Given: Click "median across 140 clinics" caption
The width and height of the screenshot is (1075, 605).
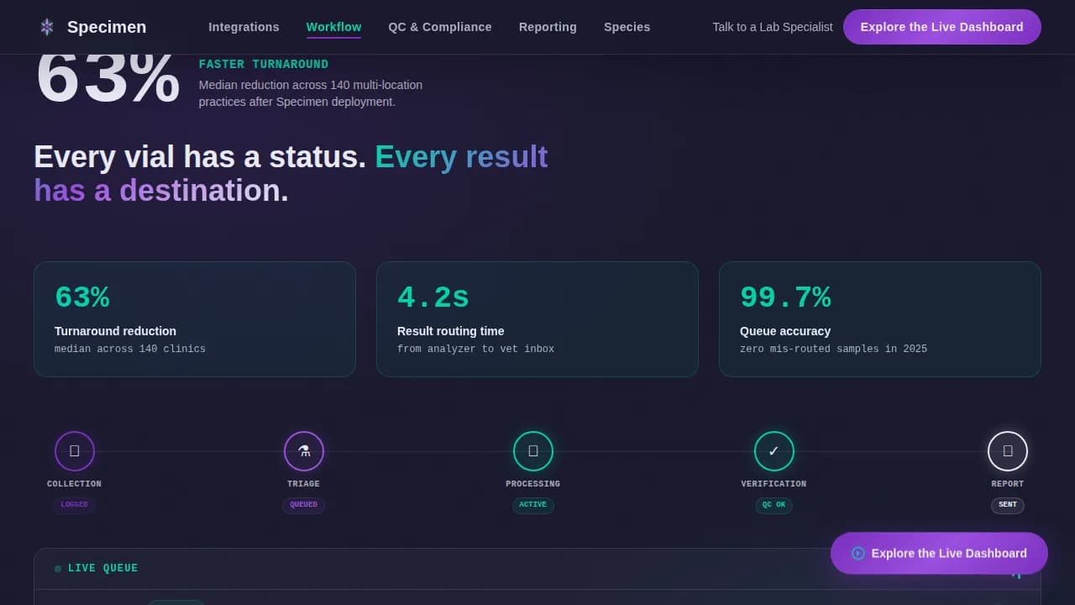Looking at the screenshot, I should pyautogui.click(x=130, y=349).
